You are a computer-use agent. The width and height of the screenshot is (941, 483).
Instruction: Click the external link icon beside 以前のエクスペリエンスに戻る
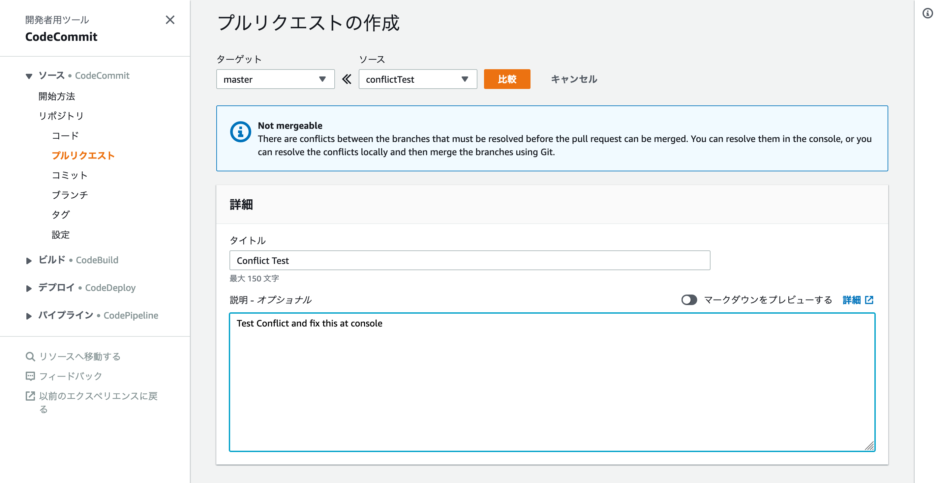30,395
